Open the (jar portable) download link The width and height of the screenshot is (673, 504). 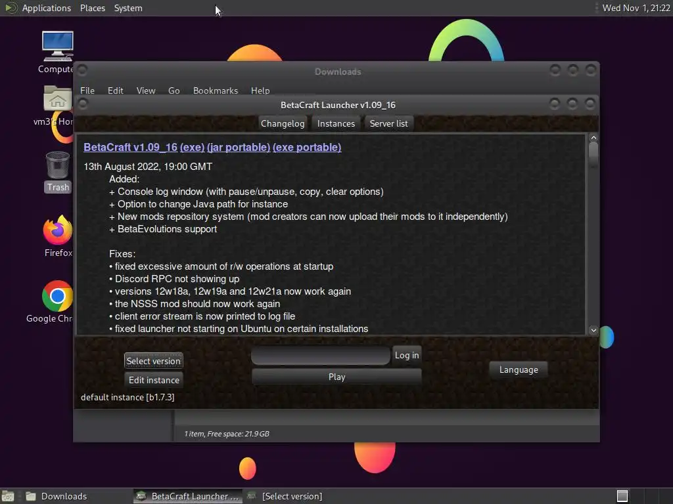coord(239,147)
